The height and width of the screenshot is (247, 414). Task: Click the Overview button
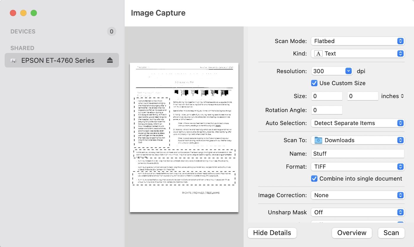click(x=352, y=233)
